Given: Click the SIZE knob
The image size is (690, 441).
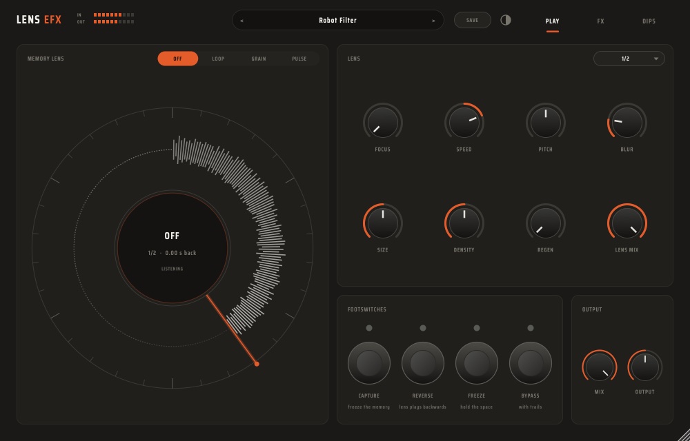Looking at the screenshot, I should [x=383, y=223].
